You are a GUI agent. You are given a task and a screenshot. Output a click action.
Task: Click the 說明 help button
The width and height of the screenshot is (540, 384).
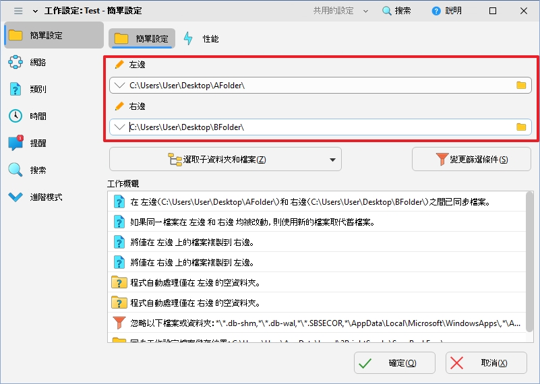click(446, 11)
